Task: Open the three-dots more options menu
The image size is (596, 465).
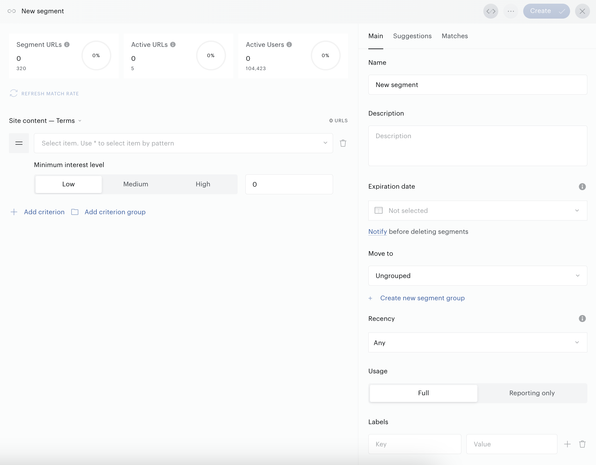Action: 511,11
